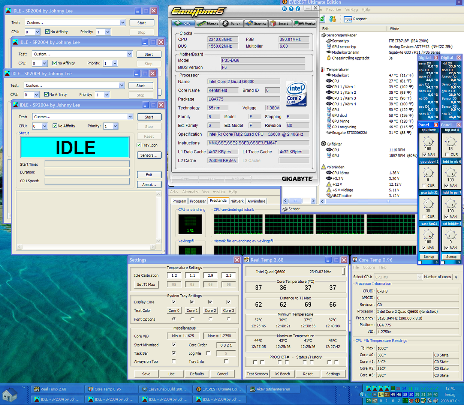Click Set TJ Max button
This screenshot has width=464, height=405.
coord(146,285)
